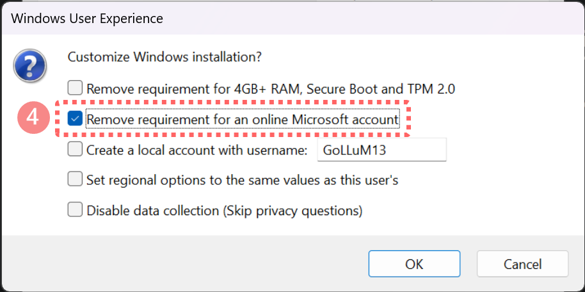
Task: Uncheck the online Microsoft account requirement checkbox
Action: tap(76, 119)
